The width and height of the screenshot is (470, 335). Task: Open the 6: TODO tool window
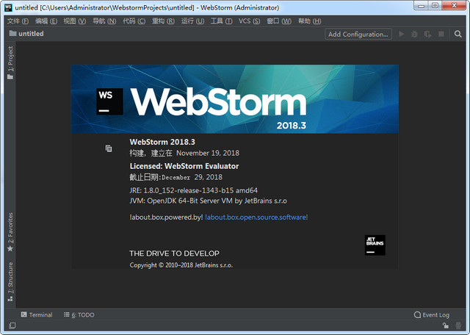(79, 314)
